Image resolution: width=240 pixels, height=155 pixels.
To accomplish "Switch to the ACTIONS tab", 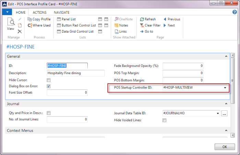I will [39, 12].
